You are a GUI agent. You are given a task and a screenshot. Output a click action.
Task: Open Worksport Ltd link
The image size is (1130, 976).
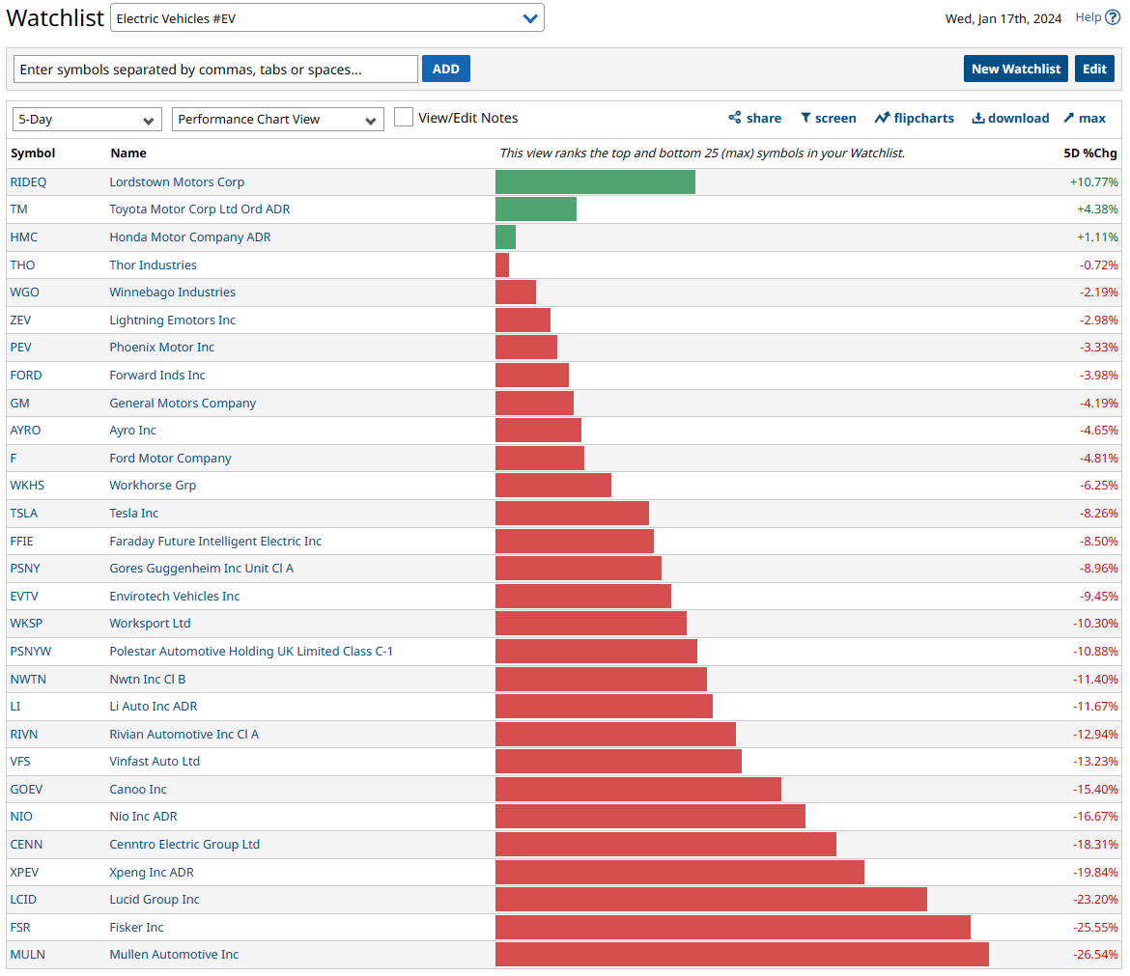[150, 624]
